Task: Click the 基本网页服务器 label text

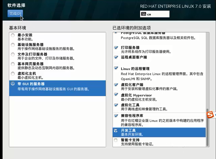Action: pyautogui.click(x=31, y=64)
